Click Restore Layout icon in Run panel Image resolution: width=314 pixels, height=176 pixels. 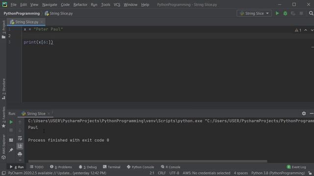11,140
